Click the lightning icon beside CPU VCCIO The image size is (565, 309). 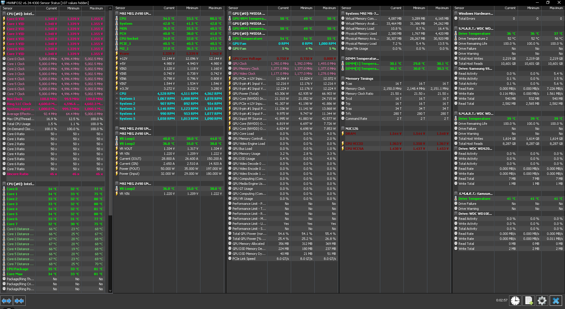343,144
